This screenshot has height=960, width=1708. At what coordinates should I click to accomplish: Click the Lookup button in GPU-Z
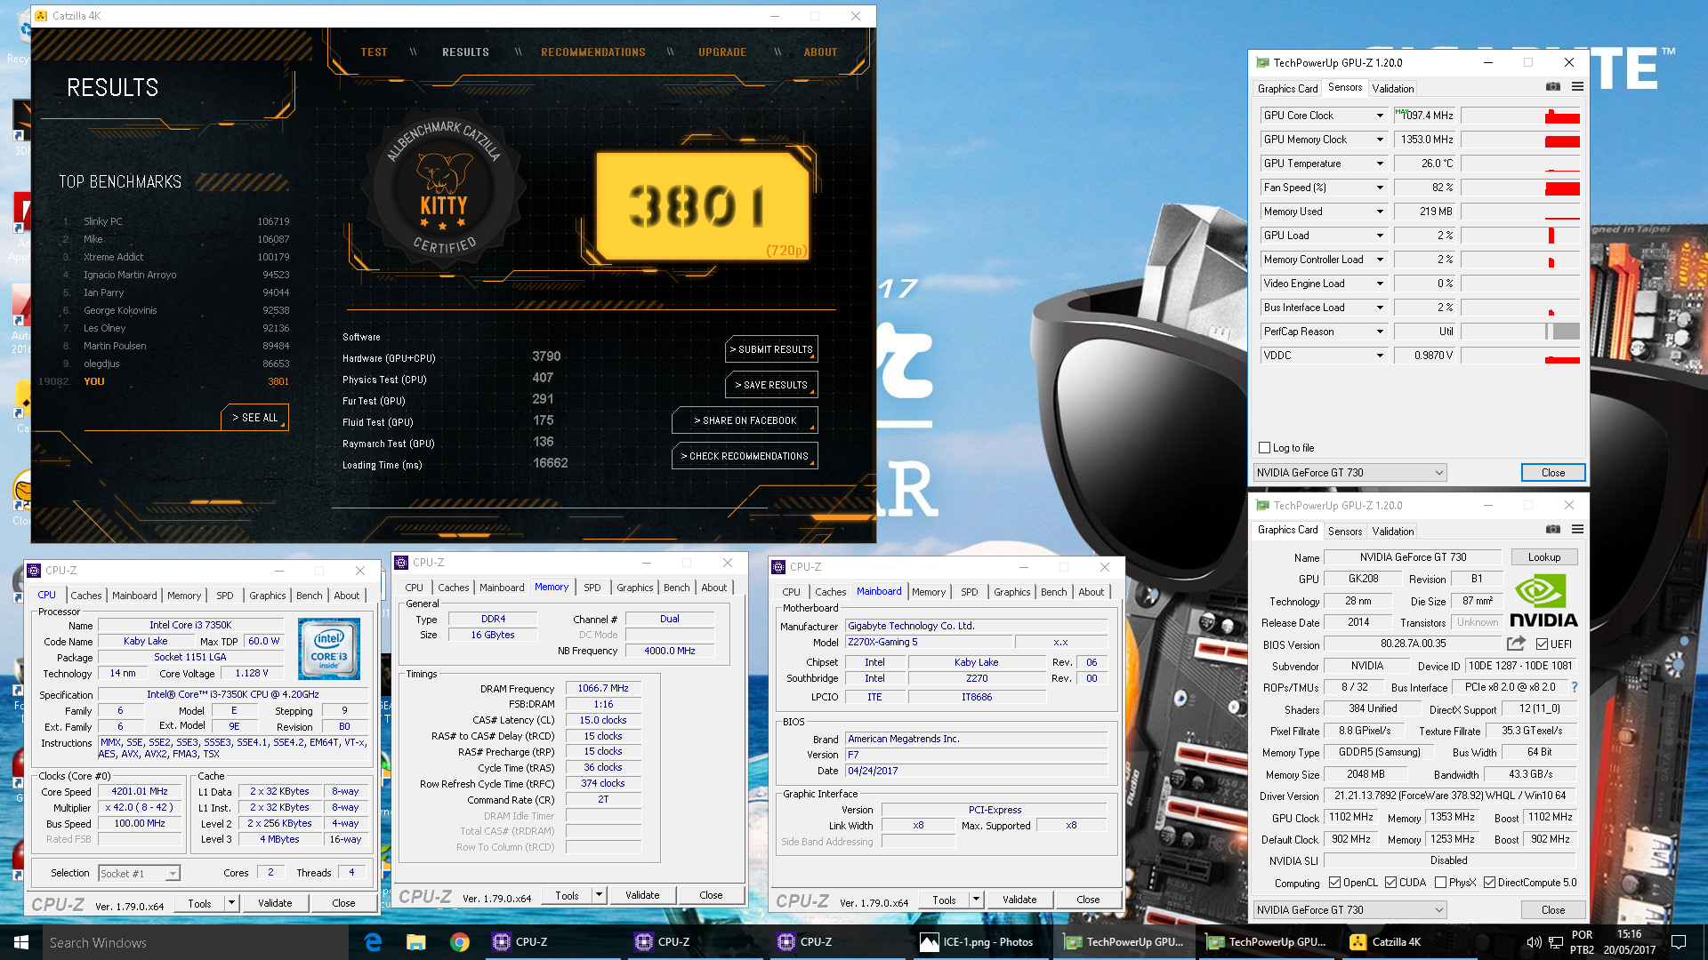1544,557
